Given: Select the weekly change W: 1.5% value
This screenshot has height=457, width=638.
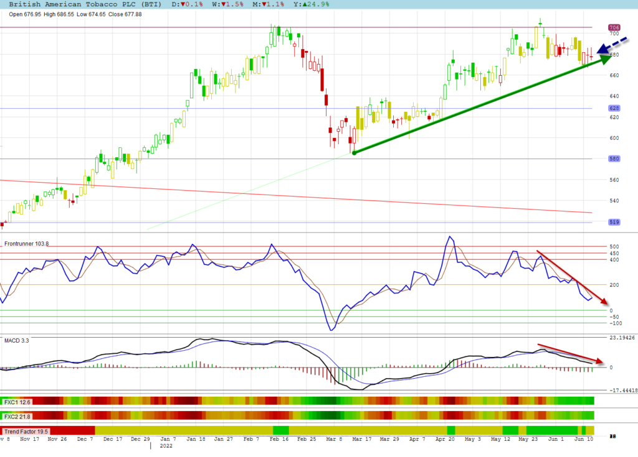Looking at the screenshot, I should click(228, 4).
